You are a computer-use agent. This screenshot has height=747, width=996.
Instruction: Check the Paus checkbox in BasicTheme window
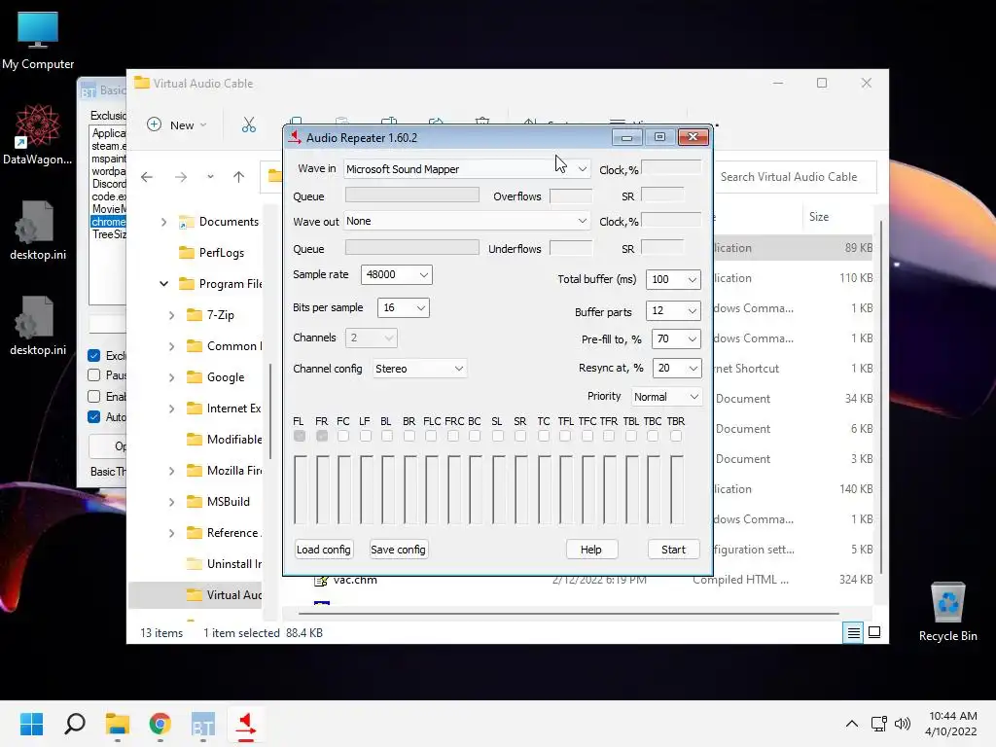coord(94,374)
